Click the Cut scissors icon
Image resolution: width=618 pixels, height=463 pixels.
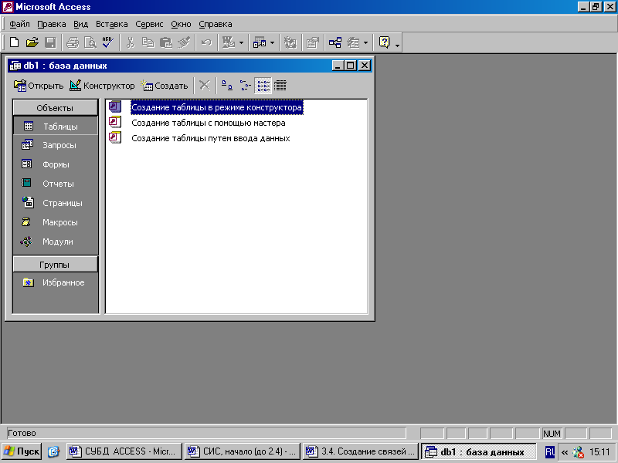130,42
